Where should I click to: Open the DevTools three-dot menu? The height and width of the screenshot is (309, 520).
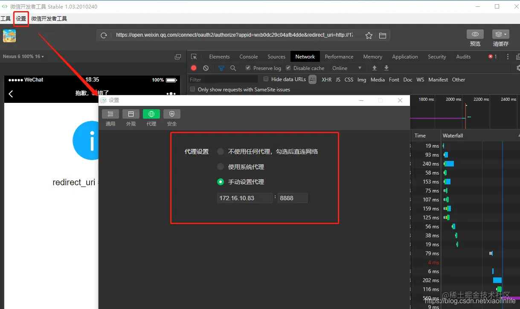(508, 57)
